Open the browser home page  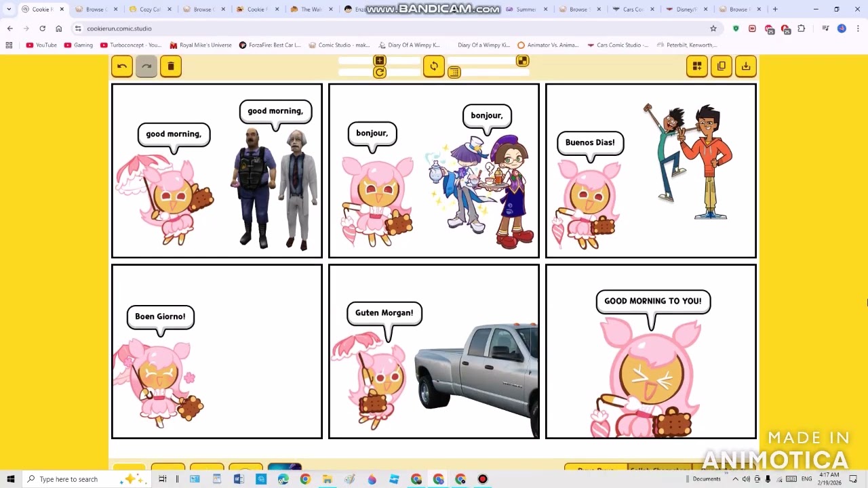pyautogui.click(x=58, y=28)
